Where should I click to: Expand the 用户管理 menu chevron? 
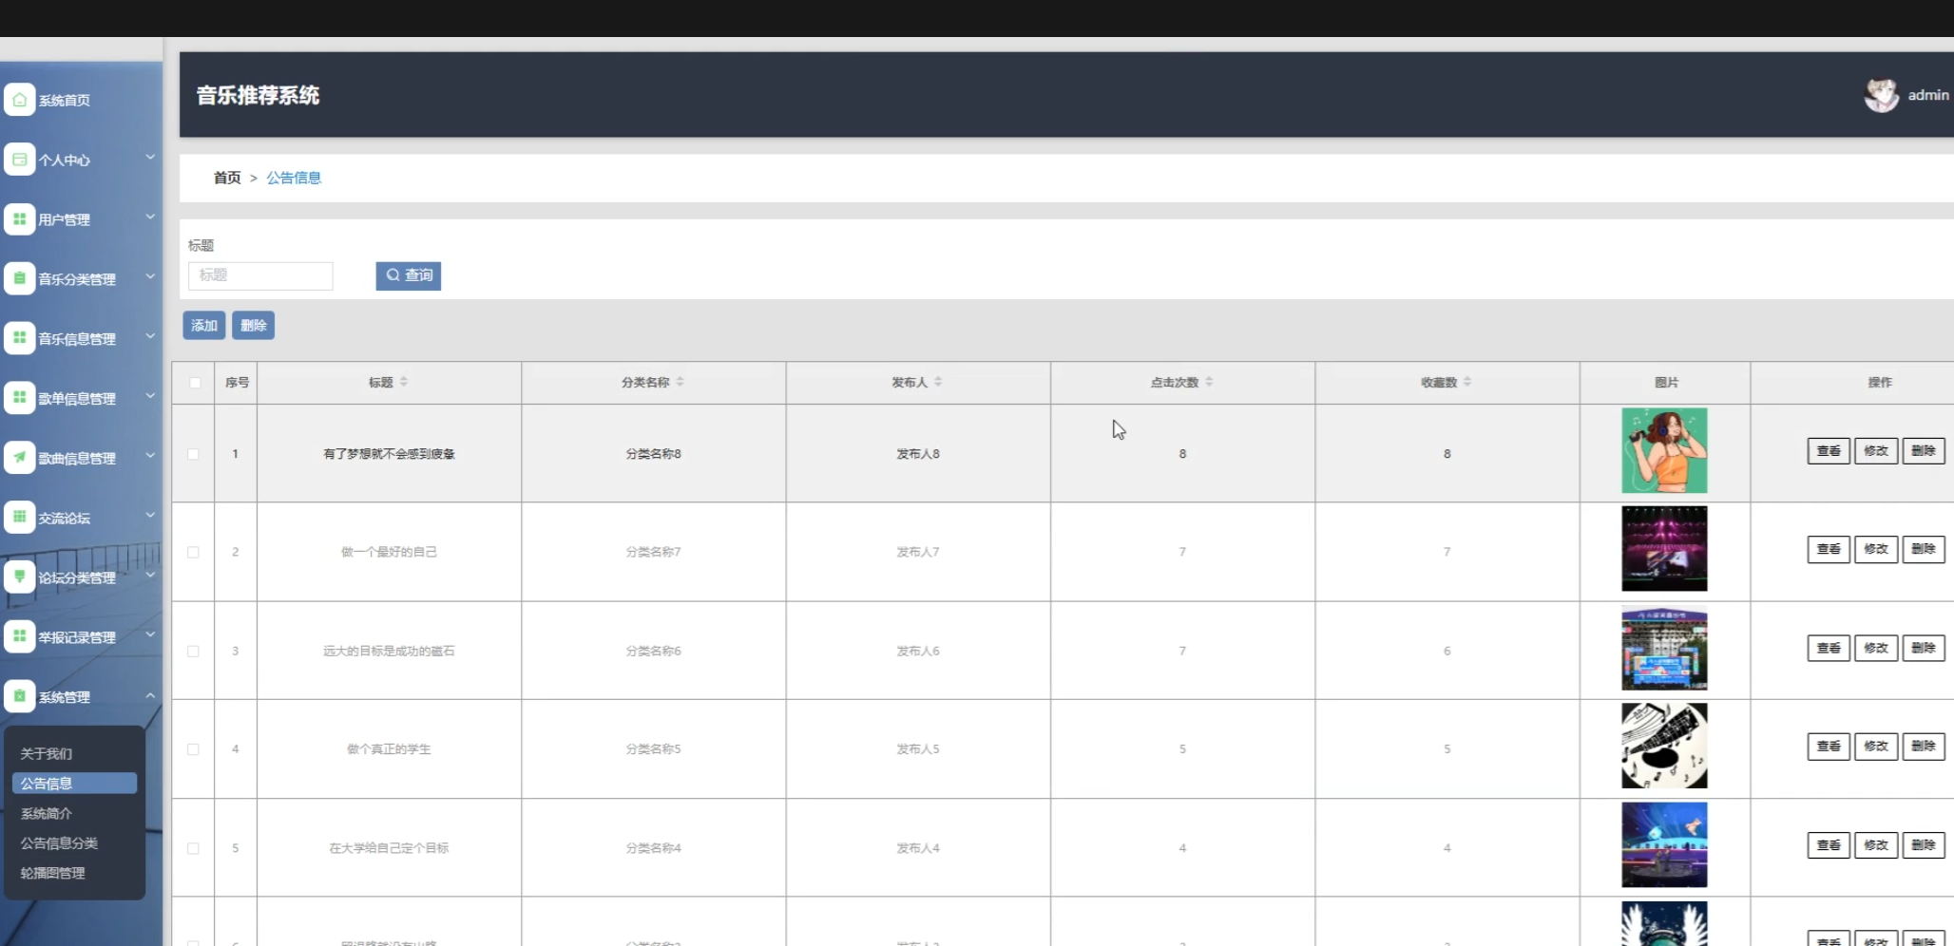150,218
